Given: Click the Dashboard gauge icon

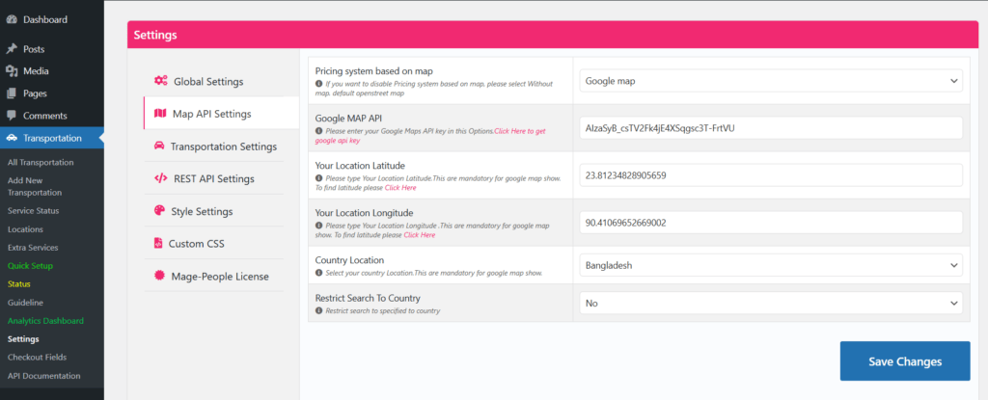Looking at the screenshot, I should (12, 20).
